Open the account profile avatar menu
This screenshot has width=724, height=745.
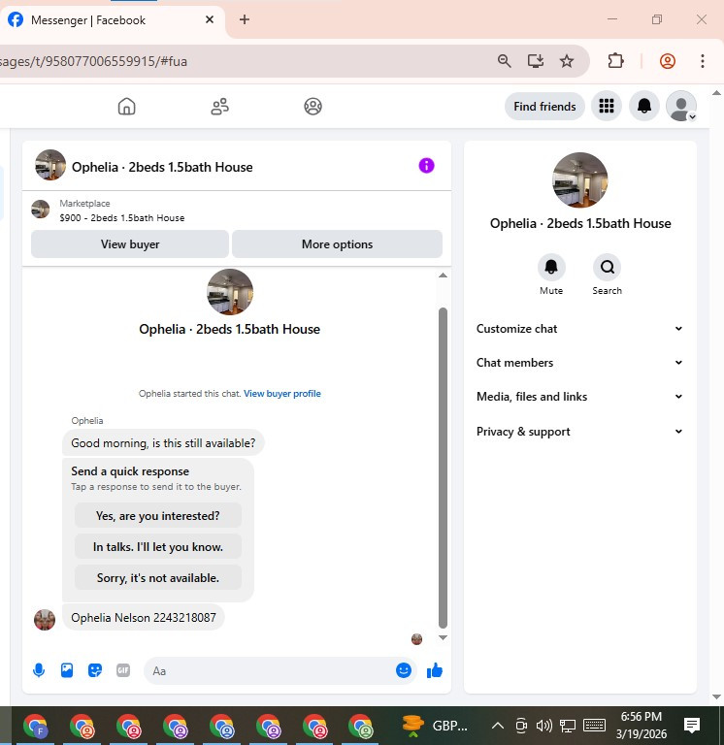coord(681,106)
